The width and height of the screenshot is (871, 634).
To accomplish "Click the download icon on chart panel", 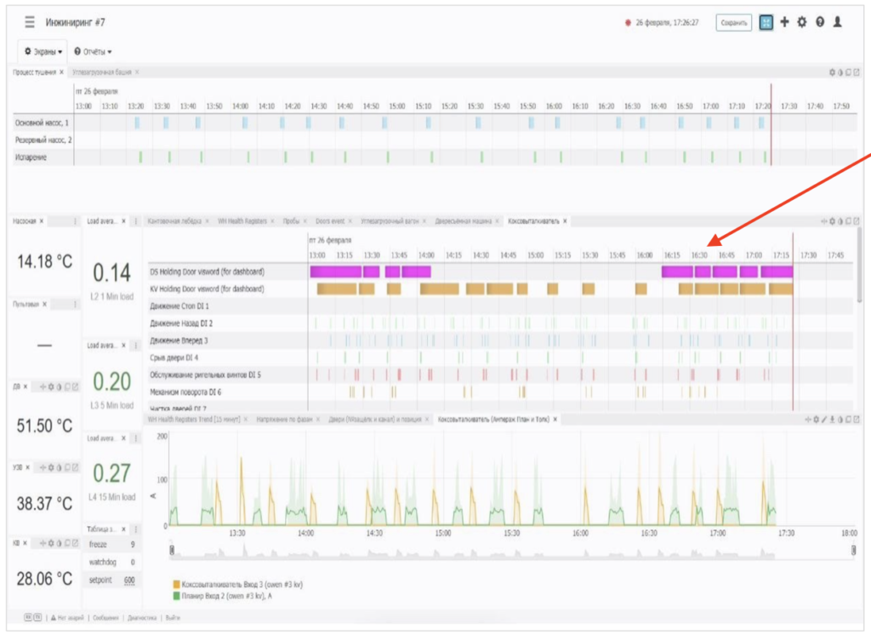I will coord(832,420).
